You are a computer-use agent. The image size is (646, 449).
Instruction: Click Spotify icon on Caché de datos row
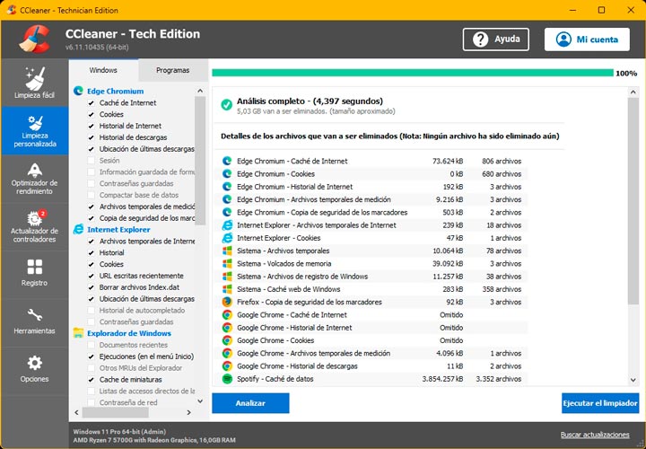(x=227, y=378)
